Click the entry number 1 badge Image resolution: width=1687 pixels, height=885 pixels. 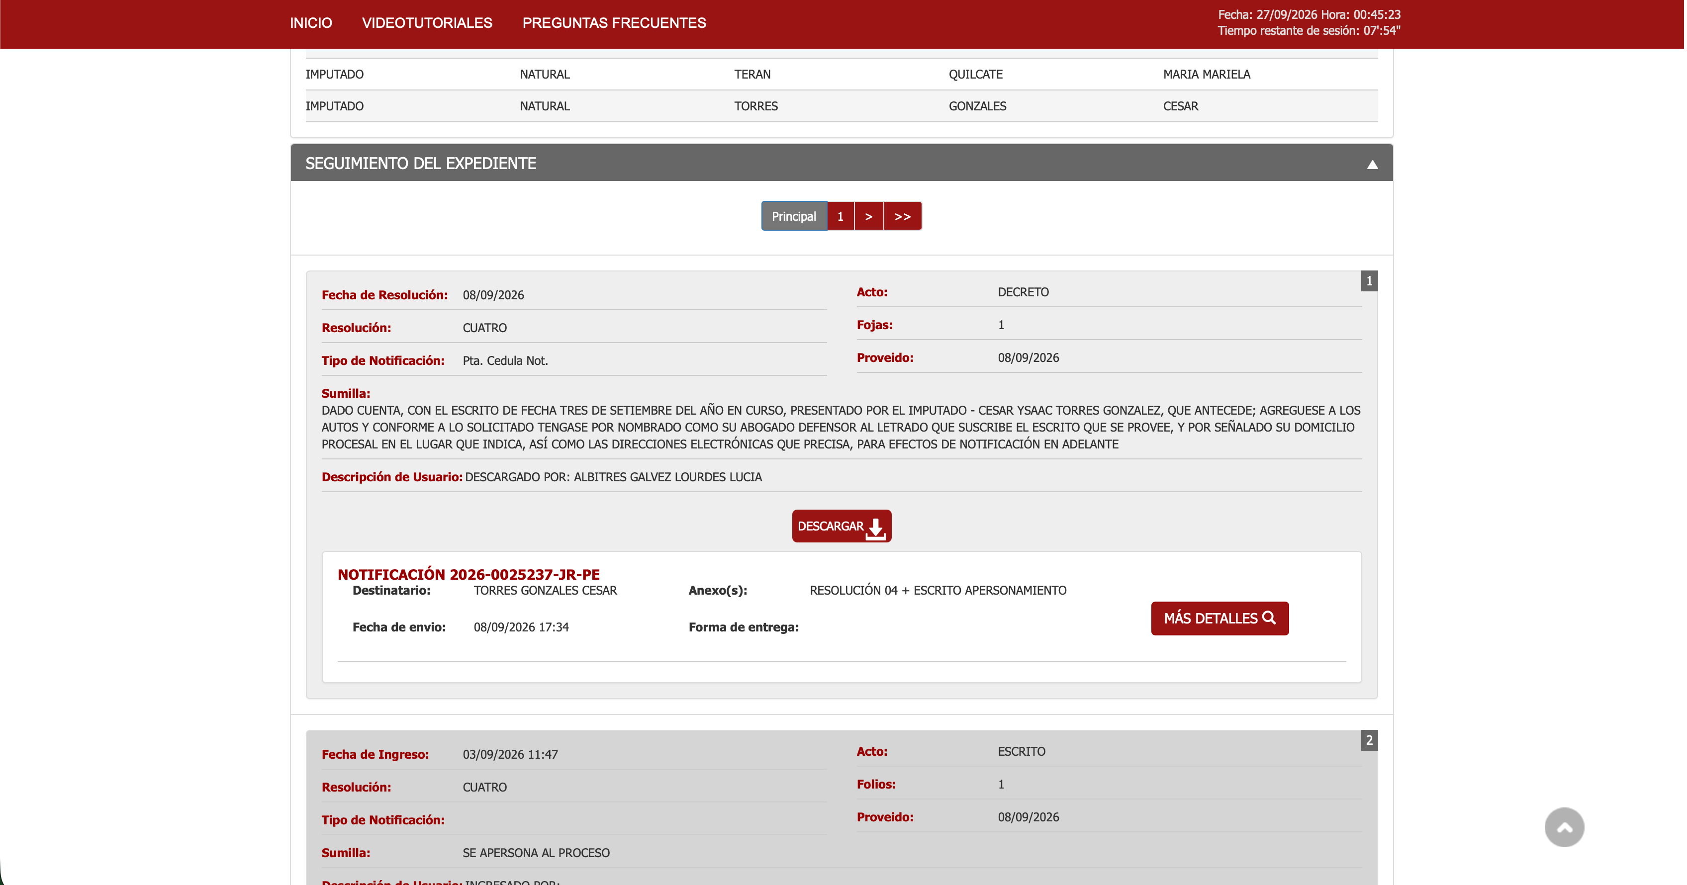1369,281
